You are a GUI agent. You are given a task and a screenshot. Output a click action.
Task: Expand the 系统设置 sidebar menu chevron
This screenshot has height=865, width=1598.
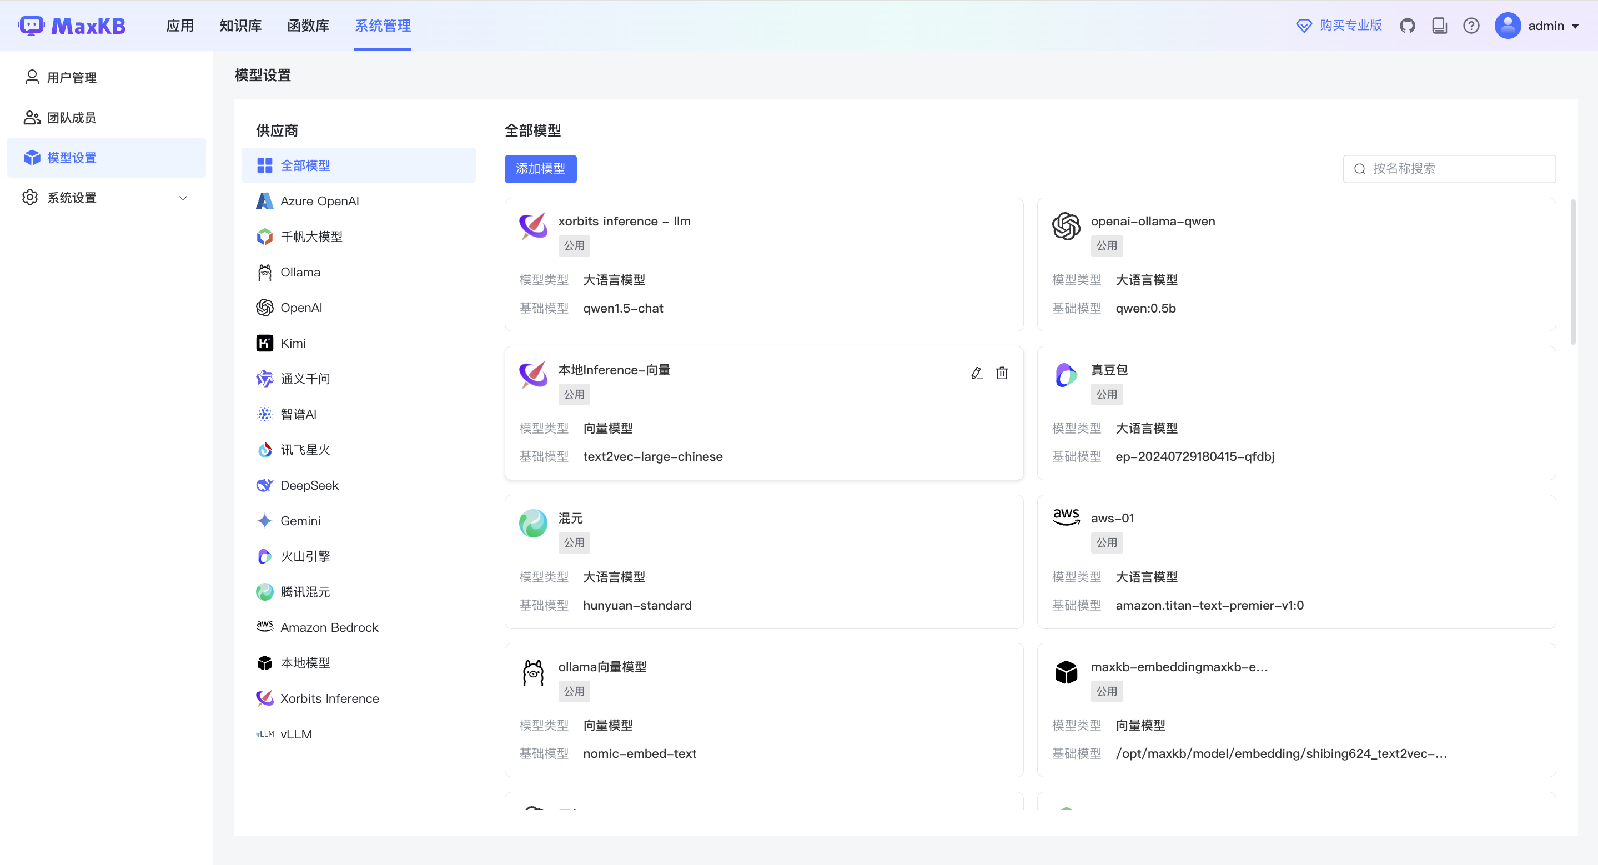click(183, 198)
